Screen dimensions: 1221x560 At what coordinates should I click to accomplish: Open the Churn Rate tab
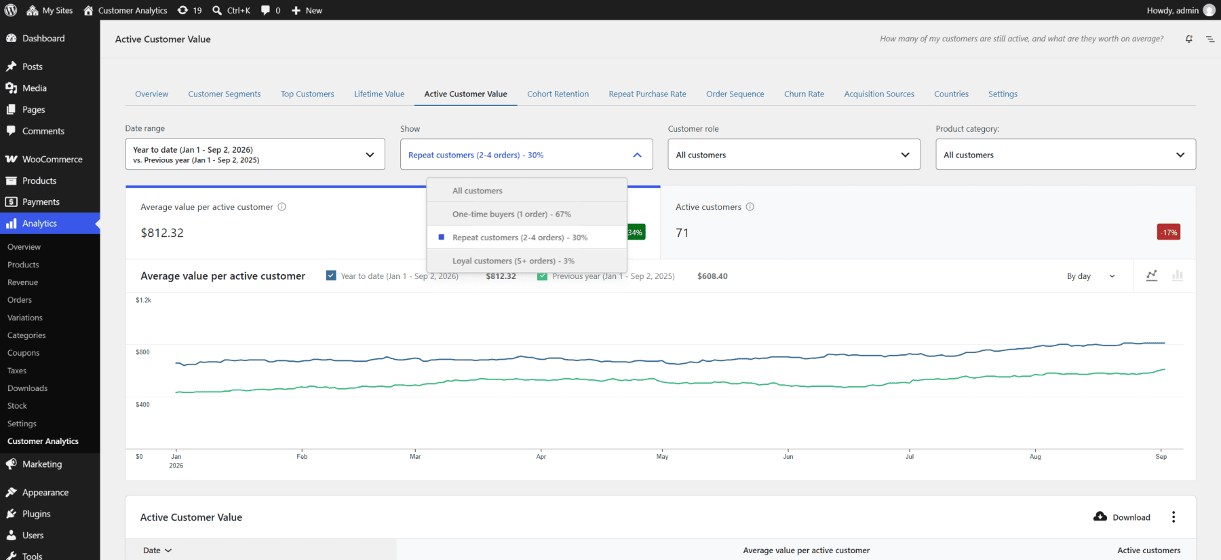[804, 94]
